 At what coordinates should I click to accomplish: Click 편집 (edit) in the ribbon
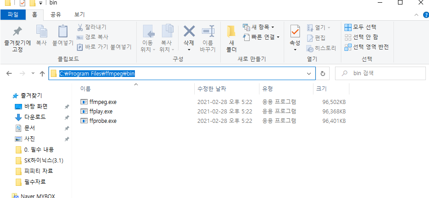(x=316, y=38)
